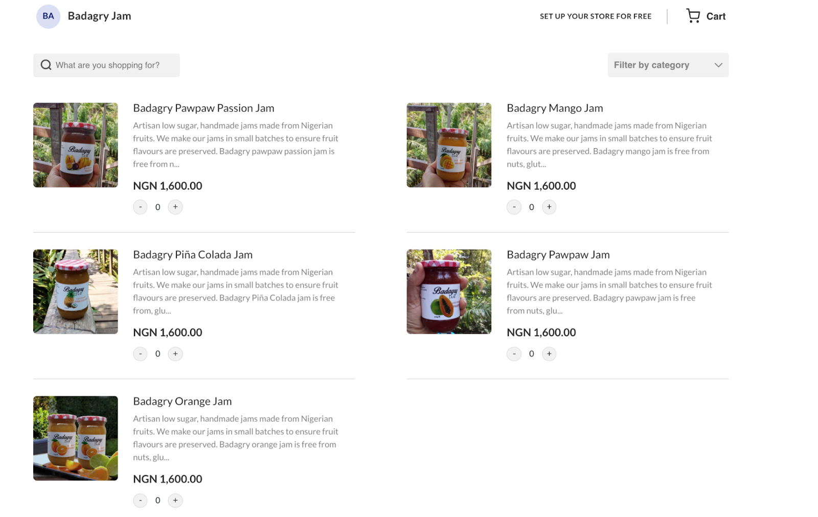Decrease Badagry Mango Jam quantity
Screen dimensions: 818x517
click(x=514, y=207)
